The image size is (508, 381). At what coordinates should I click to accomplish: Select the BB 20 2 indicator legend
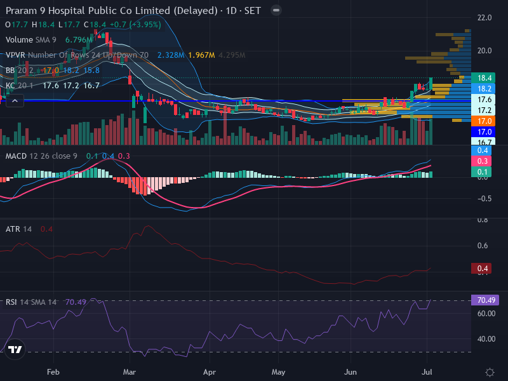(x=20, y=70)
